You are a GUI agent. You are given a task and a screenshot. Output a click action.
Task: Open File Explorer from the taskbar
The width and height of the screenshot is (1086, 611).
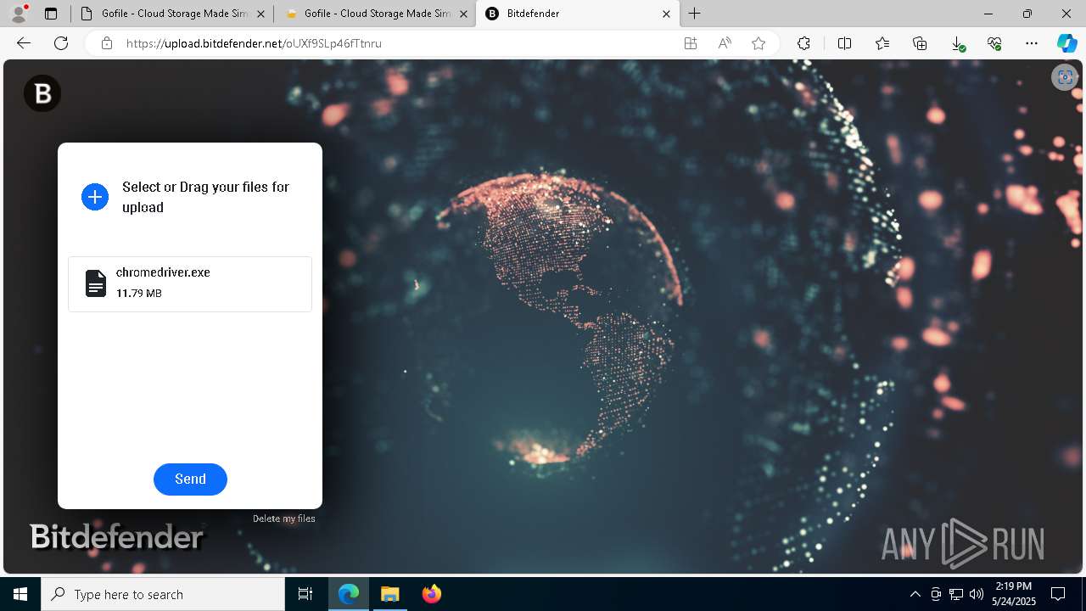point(389,594)
